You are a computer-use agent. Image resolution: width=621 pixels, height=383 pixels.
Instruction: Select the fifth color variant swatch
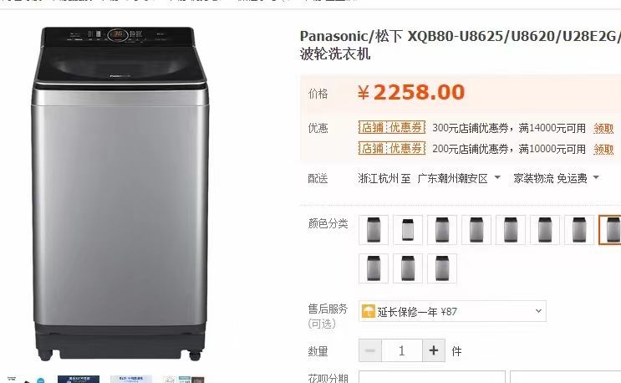511,229
